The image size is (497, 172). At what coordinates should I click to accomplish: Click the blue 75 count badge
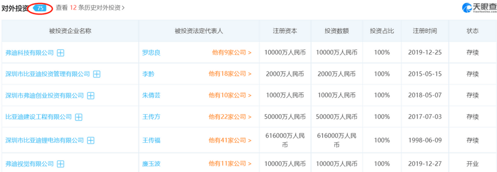pyautogui.click(x=40, y=9)
